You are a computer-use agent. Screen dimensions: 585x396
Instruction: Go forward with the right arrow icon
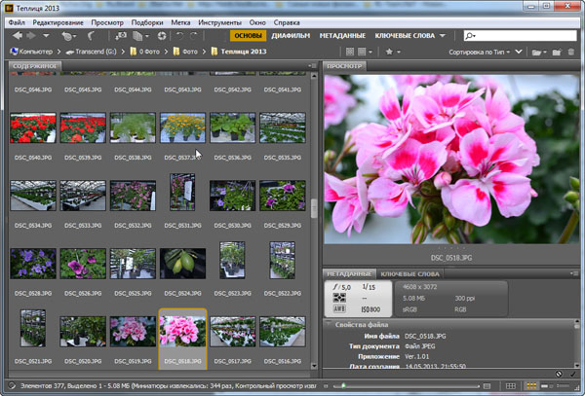pos(31,36)
